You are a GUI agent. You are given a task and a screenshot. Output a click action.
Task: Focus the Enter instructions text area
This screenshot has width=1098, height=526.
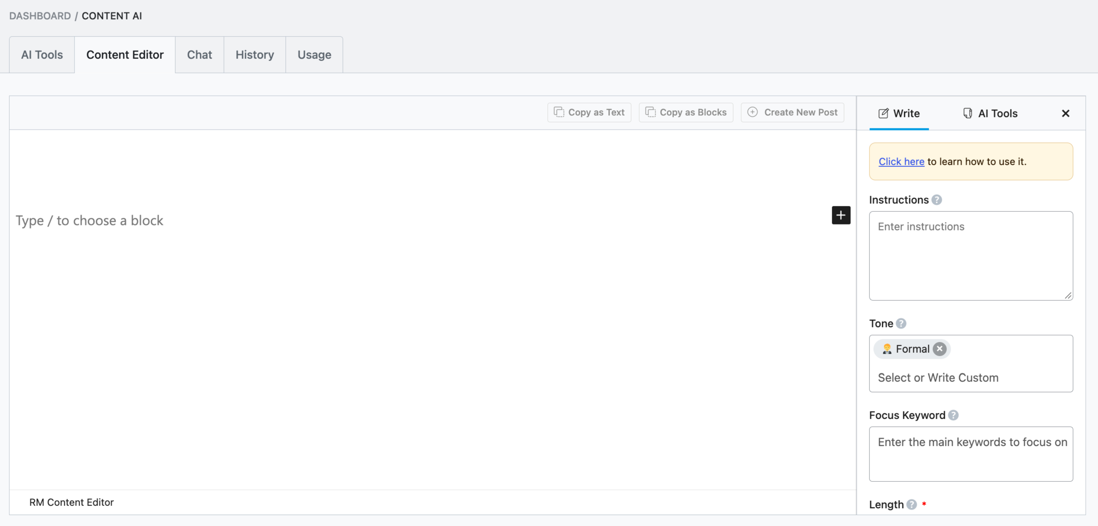(x=971, y=255)
